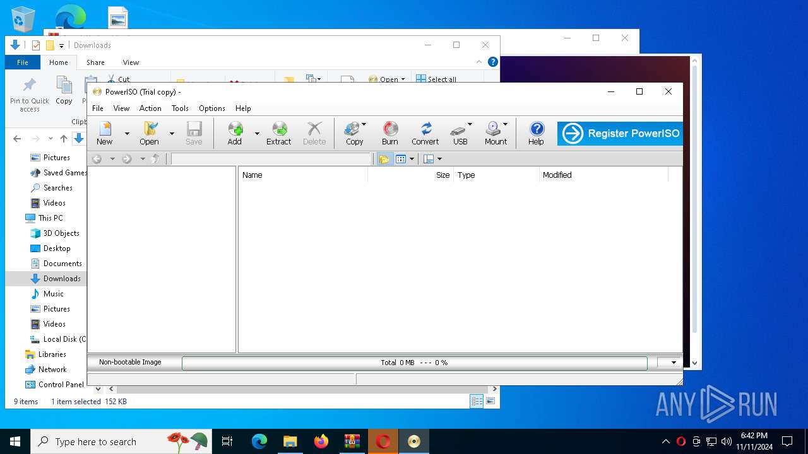
Task: Expand the Mount button dropdown arrow
Action: pos(505,124)
